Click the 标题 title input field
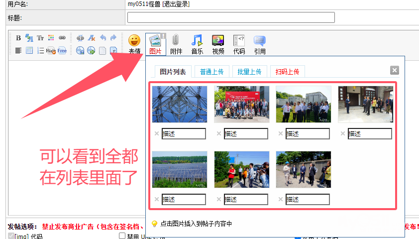 click(x=231, y=18)
